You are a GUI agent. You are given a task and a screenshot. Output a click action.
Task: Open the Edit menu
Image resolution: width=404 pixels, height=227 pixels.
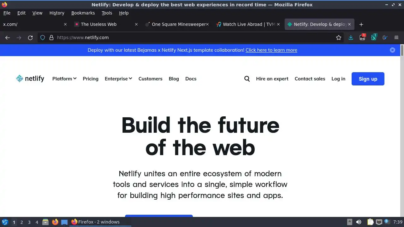click(21, 13)
